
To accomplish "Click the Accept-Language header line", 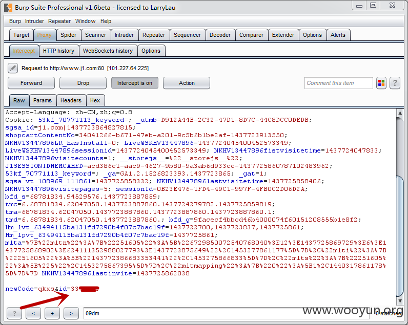I will click(x=69, y=113).
